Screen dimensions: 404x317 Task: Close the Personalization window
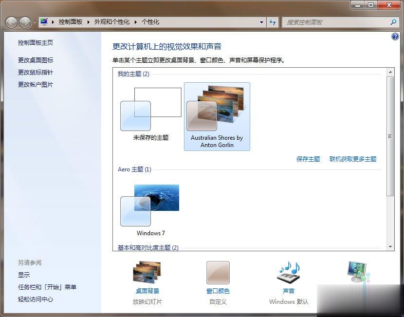click(x=389, y=5)
